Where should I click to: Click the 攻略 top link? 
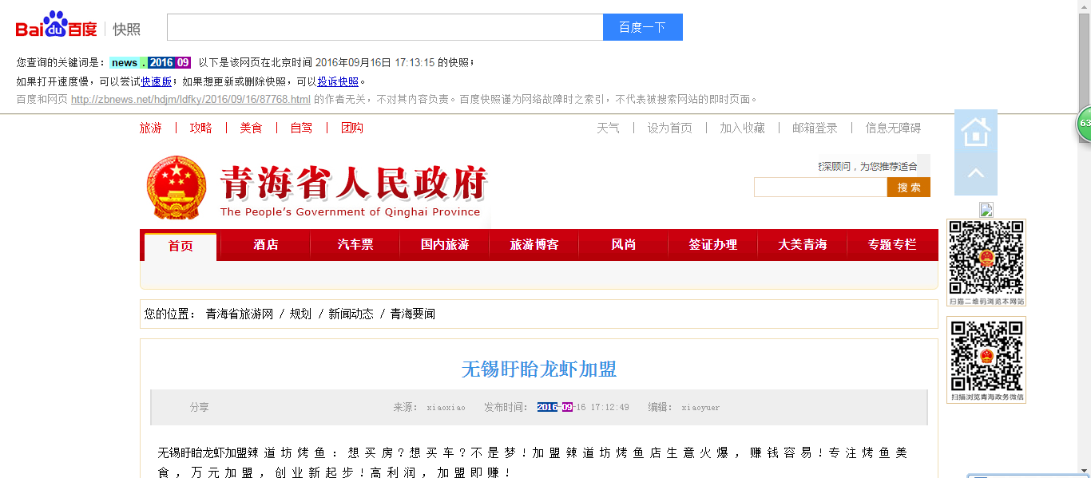[201, 128]
